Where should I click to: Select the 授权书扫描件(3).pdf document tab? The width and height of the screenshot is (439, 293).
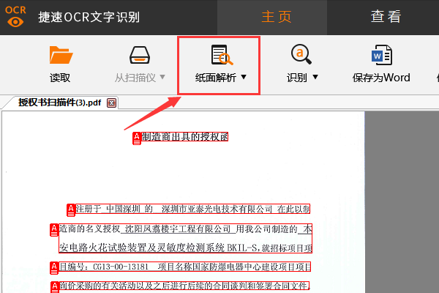point(60,103)
